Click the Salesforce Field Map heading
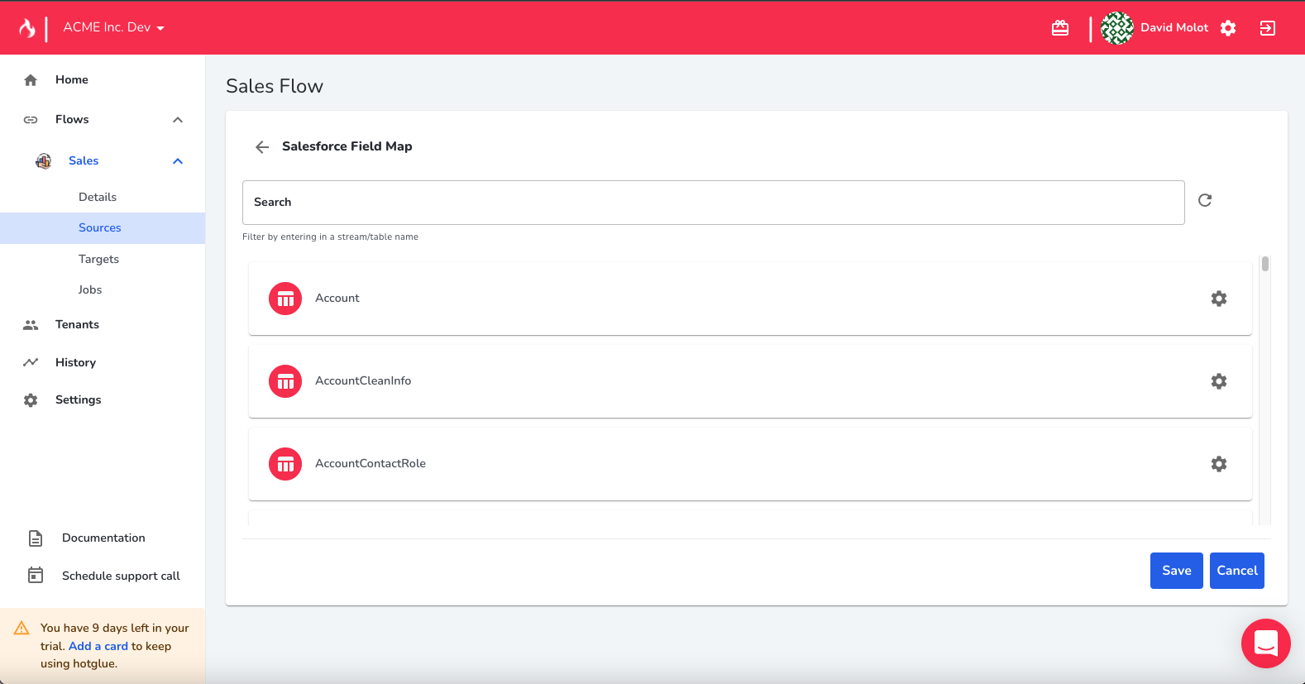The height and width of the screenshot is (684, 1305). (x=347, y=146)
